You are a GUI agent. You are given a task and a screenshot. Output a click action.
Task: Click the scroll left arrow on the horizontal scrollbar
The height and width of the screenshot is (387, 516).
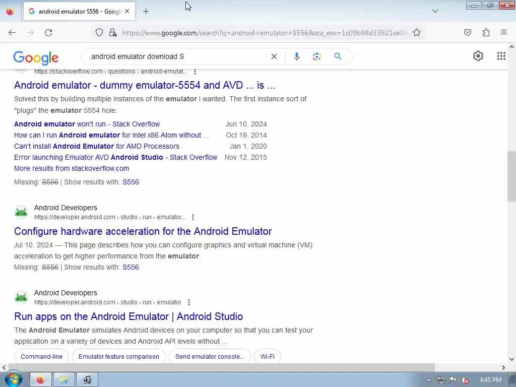tap(4, 367)
